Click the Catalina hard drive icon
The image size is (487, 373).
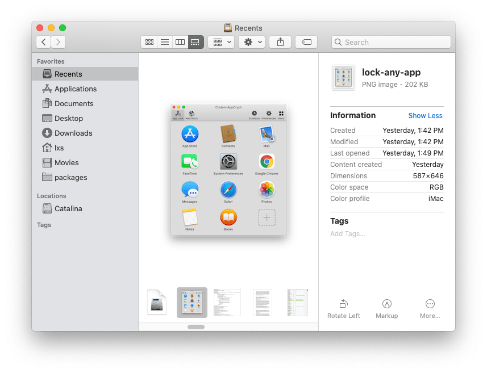pyautogui.click(x=47, y=208)
